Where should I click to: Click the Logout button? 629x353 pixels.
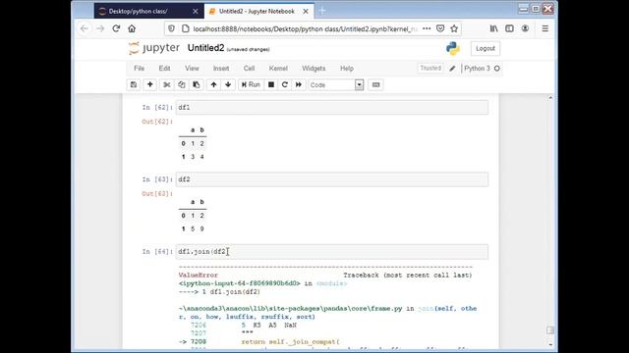[486, 48]
